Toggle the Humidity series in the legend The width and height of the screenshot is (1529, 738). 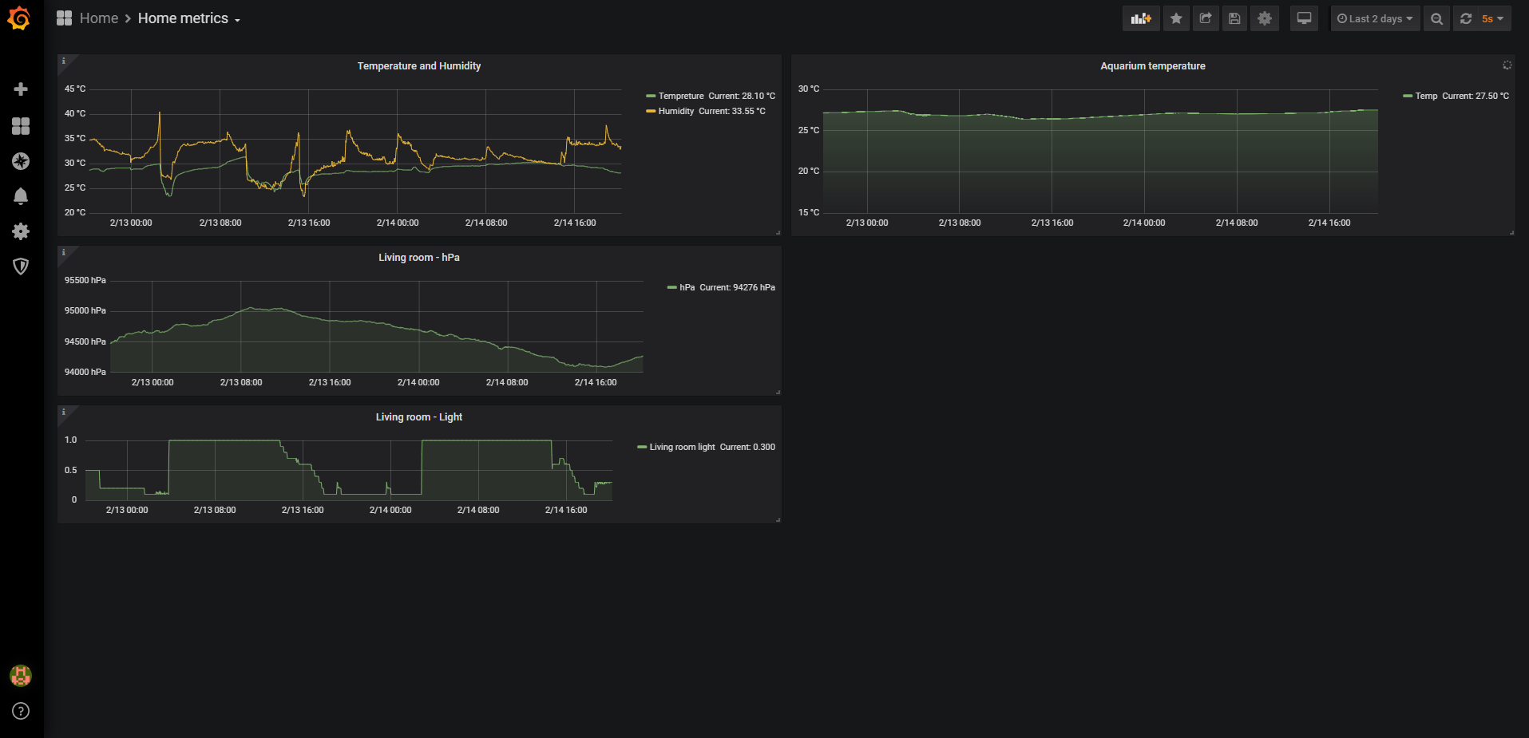[676, 111]
